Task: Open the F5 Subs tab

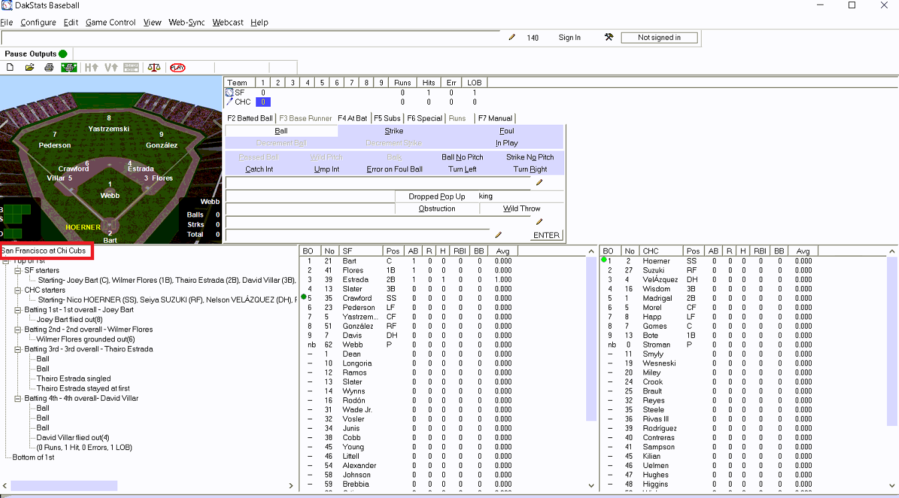Action: coord(387,118)
